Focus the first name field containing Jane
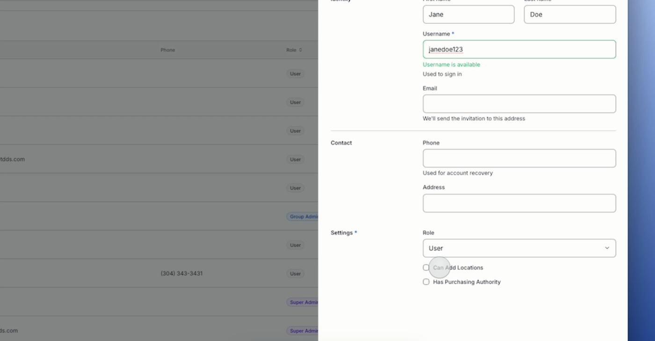This screenshot has height=341, width=655. pyautogui.click(x=468, y=15)
